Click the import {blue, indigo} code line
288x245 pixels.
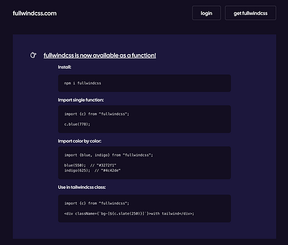tap(109, 155)
